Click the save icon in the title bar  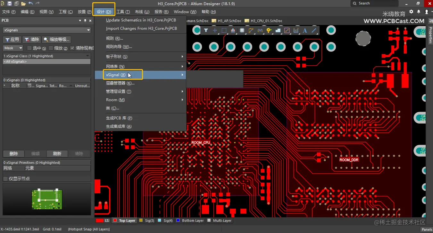click(x=9, y=4)
